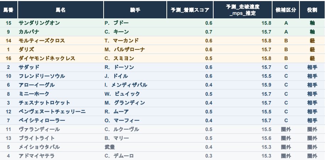Click jockey M. グランディン
The image size is (325, 160).
tap(125, 103)
